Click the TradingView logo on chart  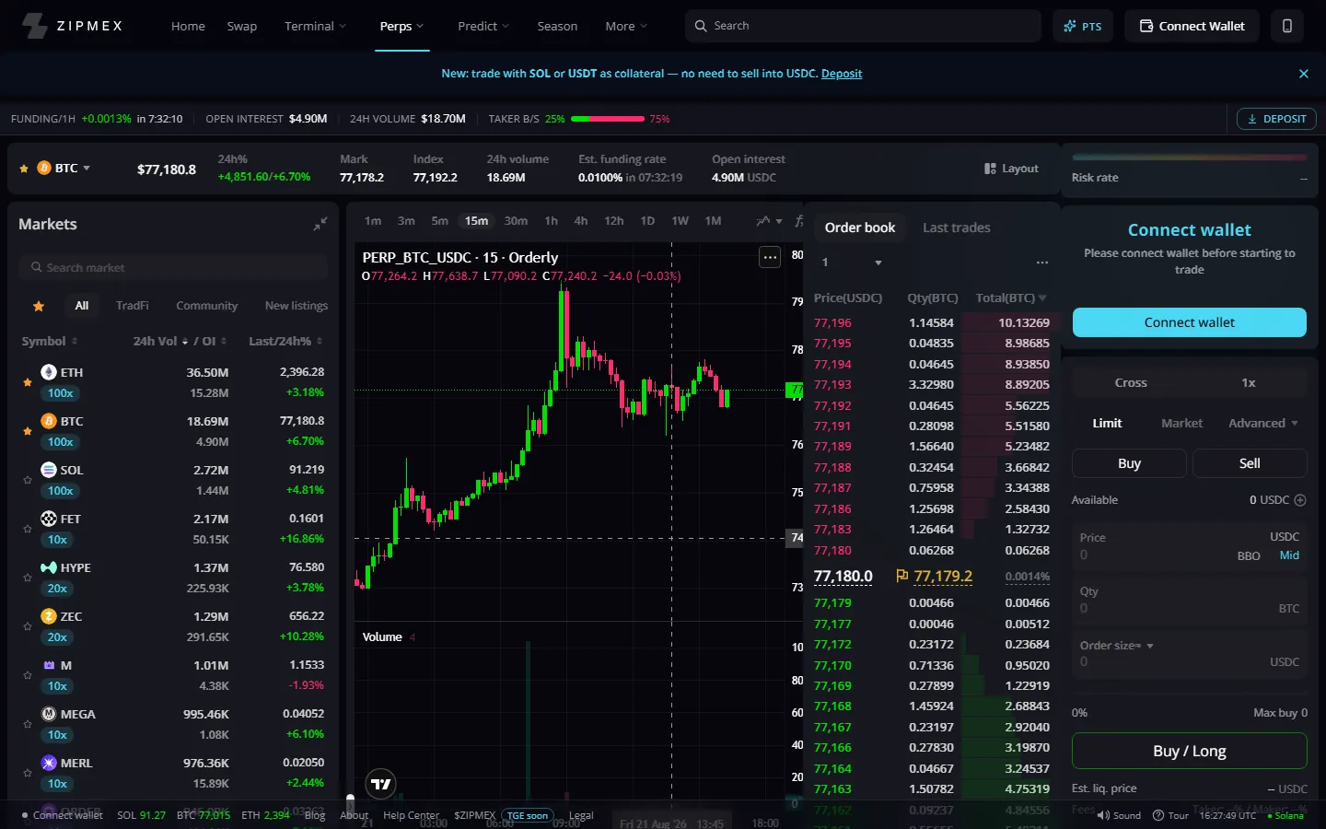pyautogui.click(x=380, y=784)
